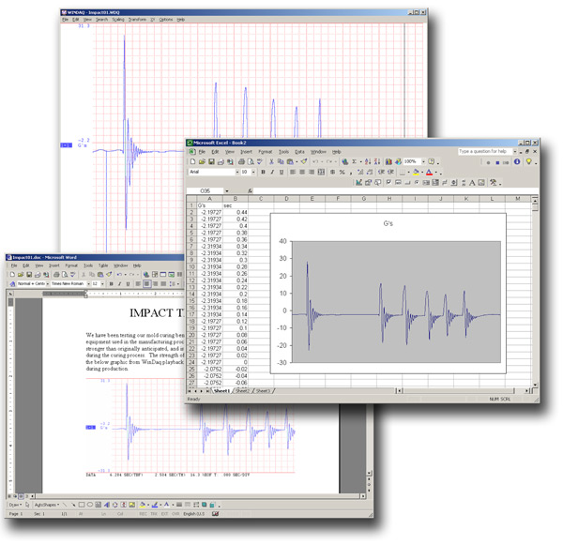The image size is (563, 545).
Task: Click the function fx icon in Excel
Action: (x=250, y=190)
